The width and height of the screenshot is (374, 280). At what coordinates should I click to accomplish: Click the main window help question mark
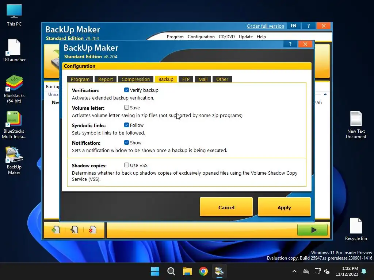308,26
